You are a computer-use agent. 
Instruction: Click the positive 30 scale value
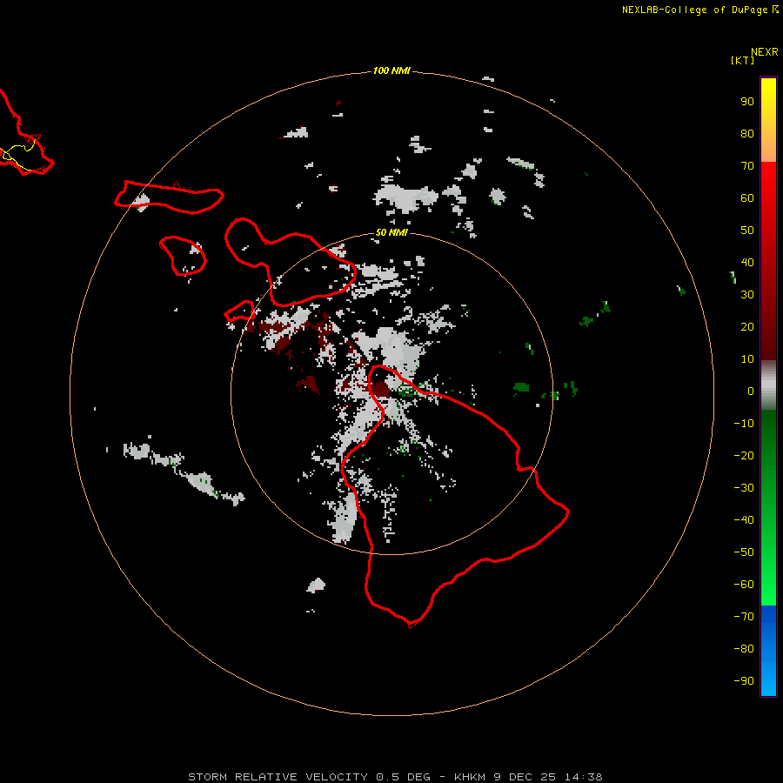747,295
